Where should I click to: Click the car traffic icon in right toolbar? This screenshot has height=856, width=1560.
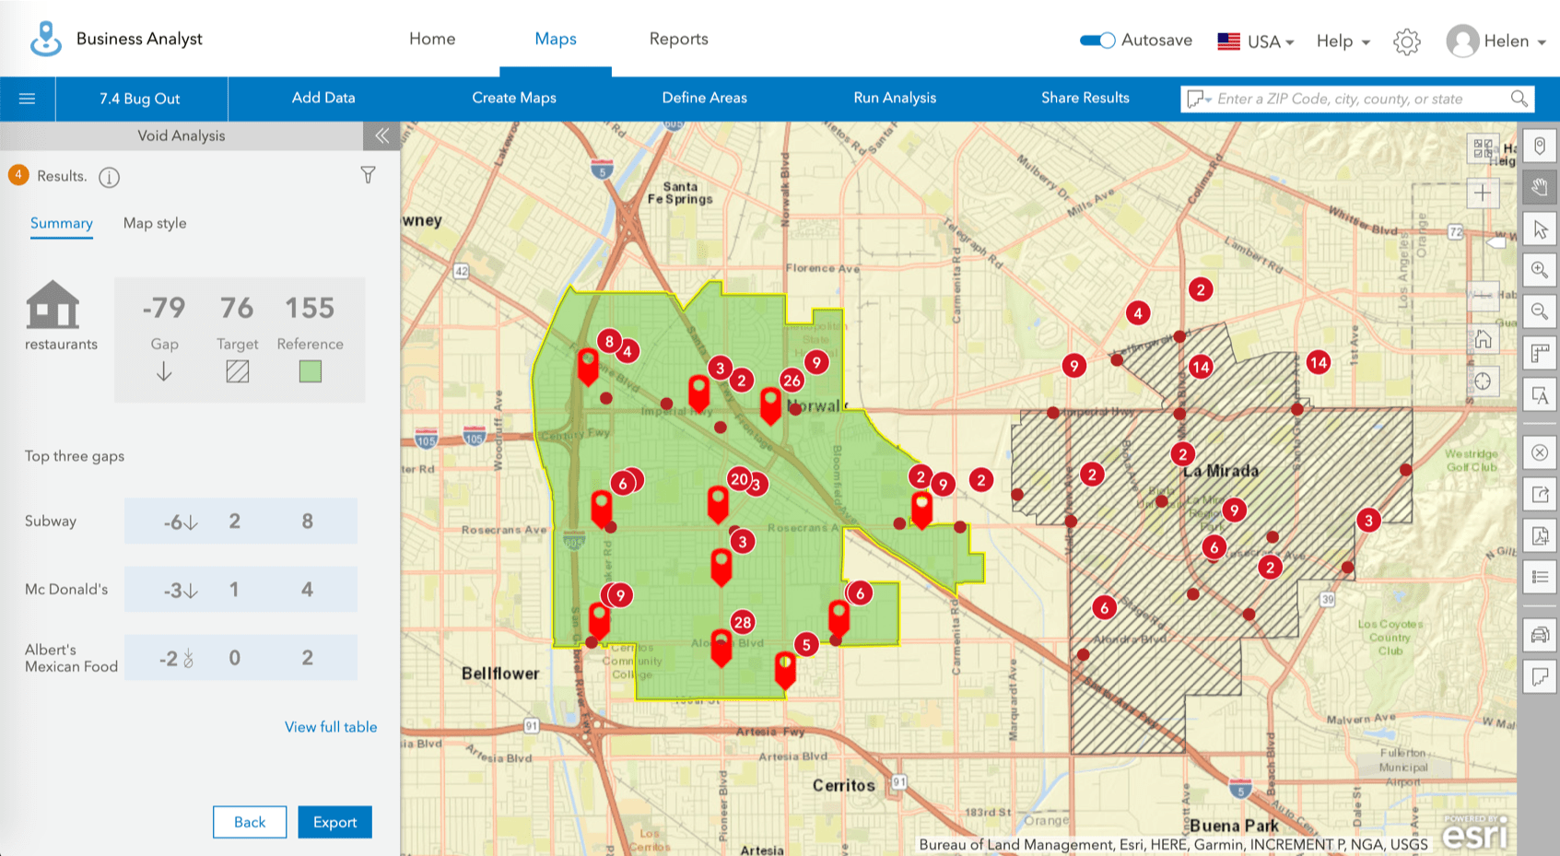point(1540,634)
